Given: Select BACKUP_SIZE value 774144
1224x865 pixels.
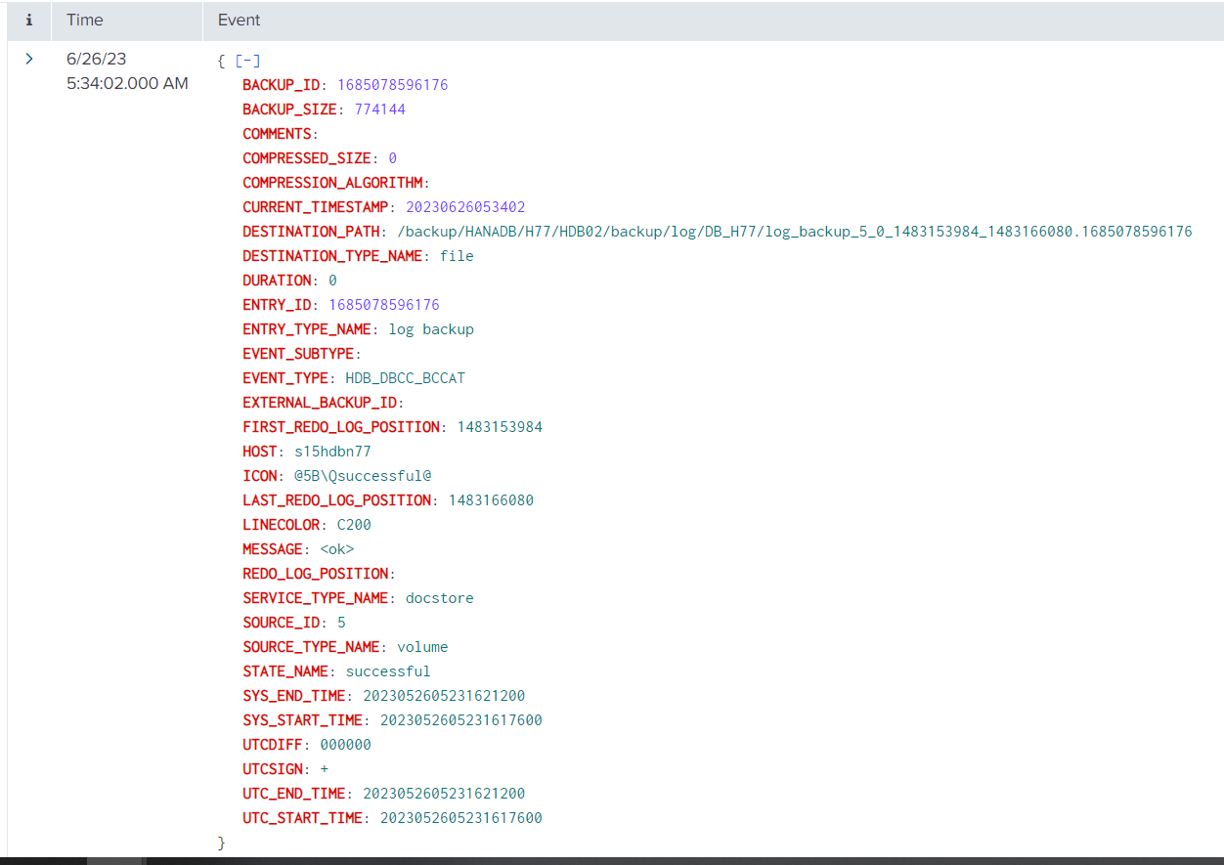Looking at the screenshot, I should tap(379, 109).
